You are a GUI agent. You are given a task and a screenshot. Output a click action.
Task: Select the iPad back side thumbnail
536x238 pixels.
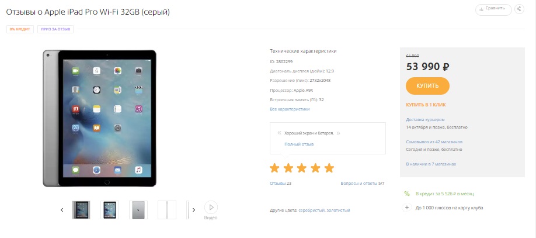(138, 210)
